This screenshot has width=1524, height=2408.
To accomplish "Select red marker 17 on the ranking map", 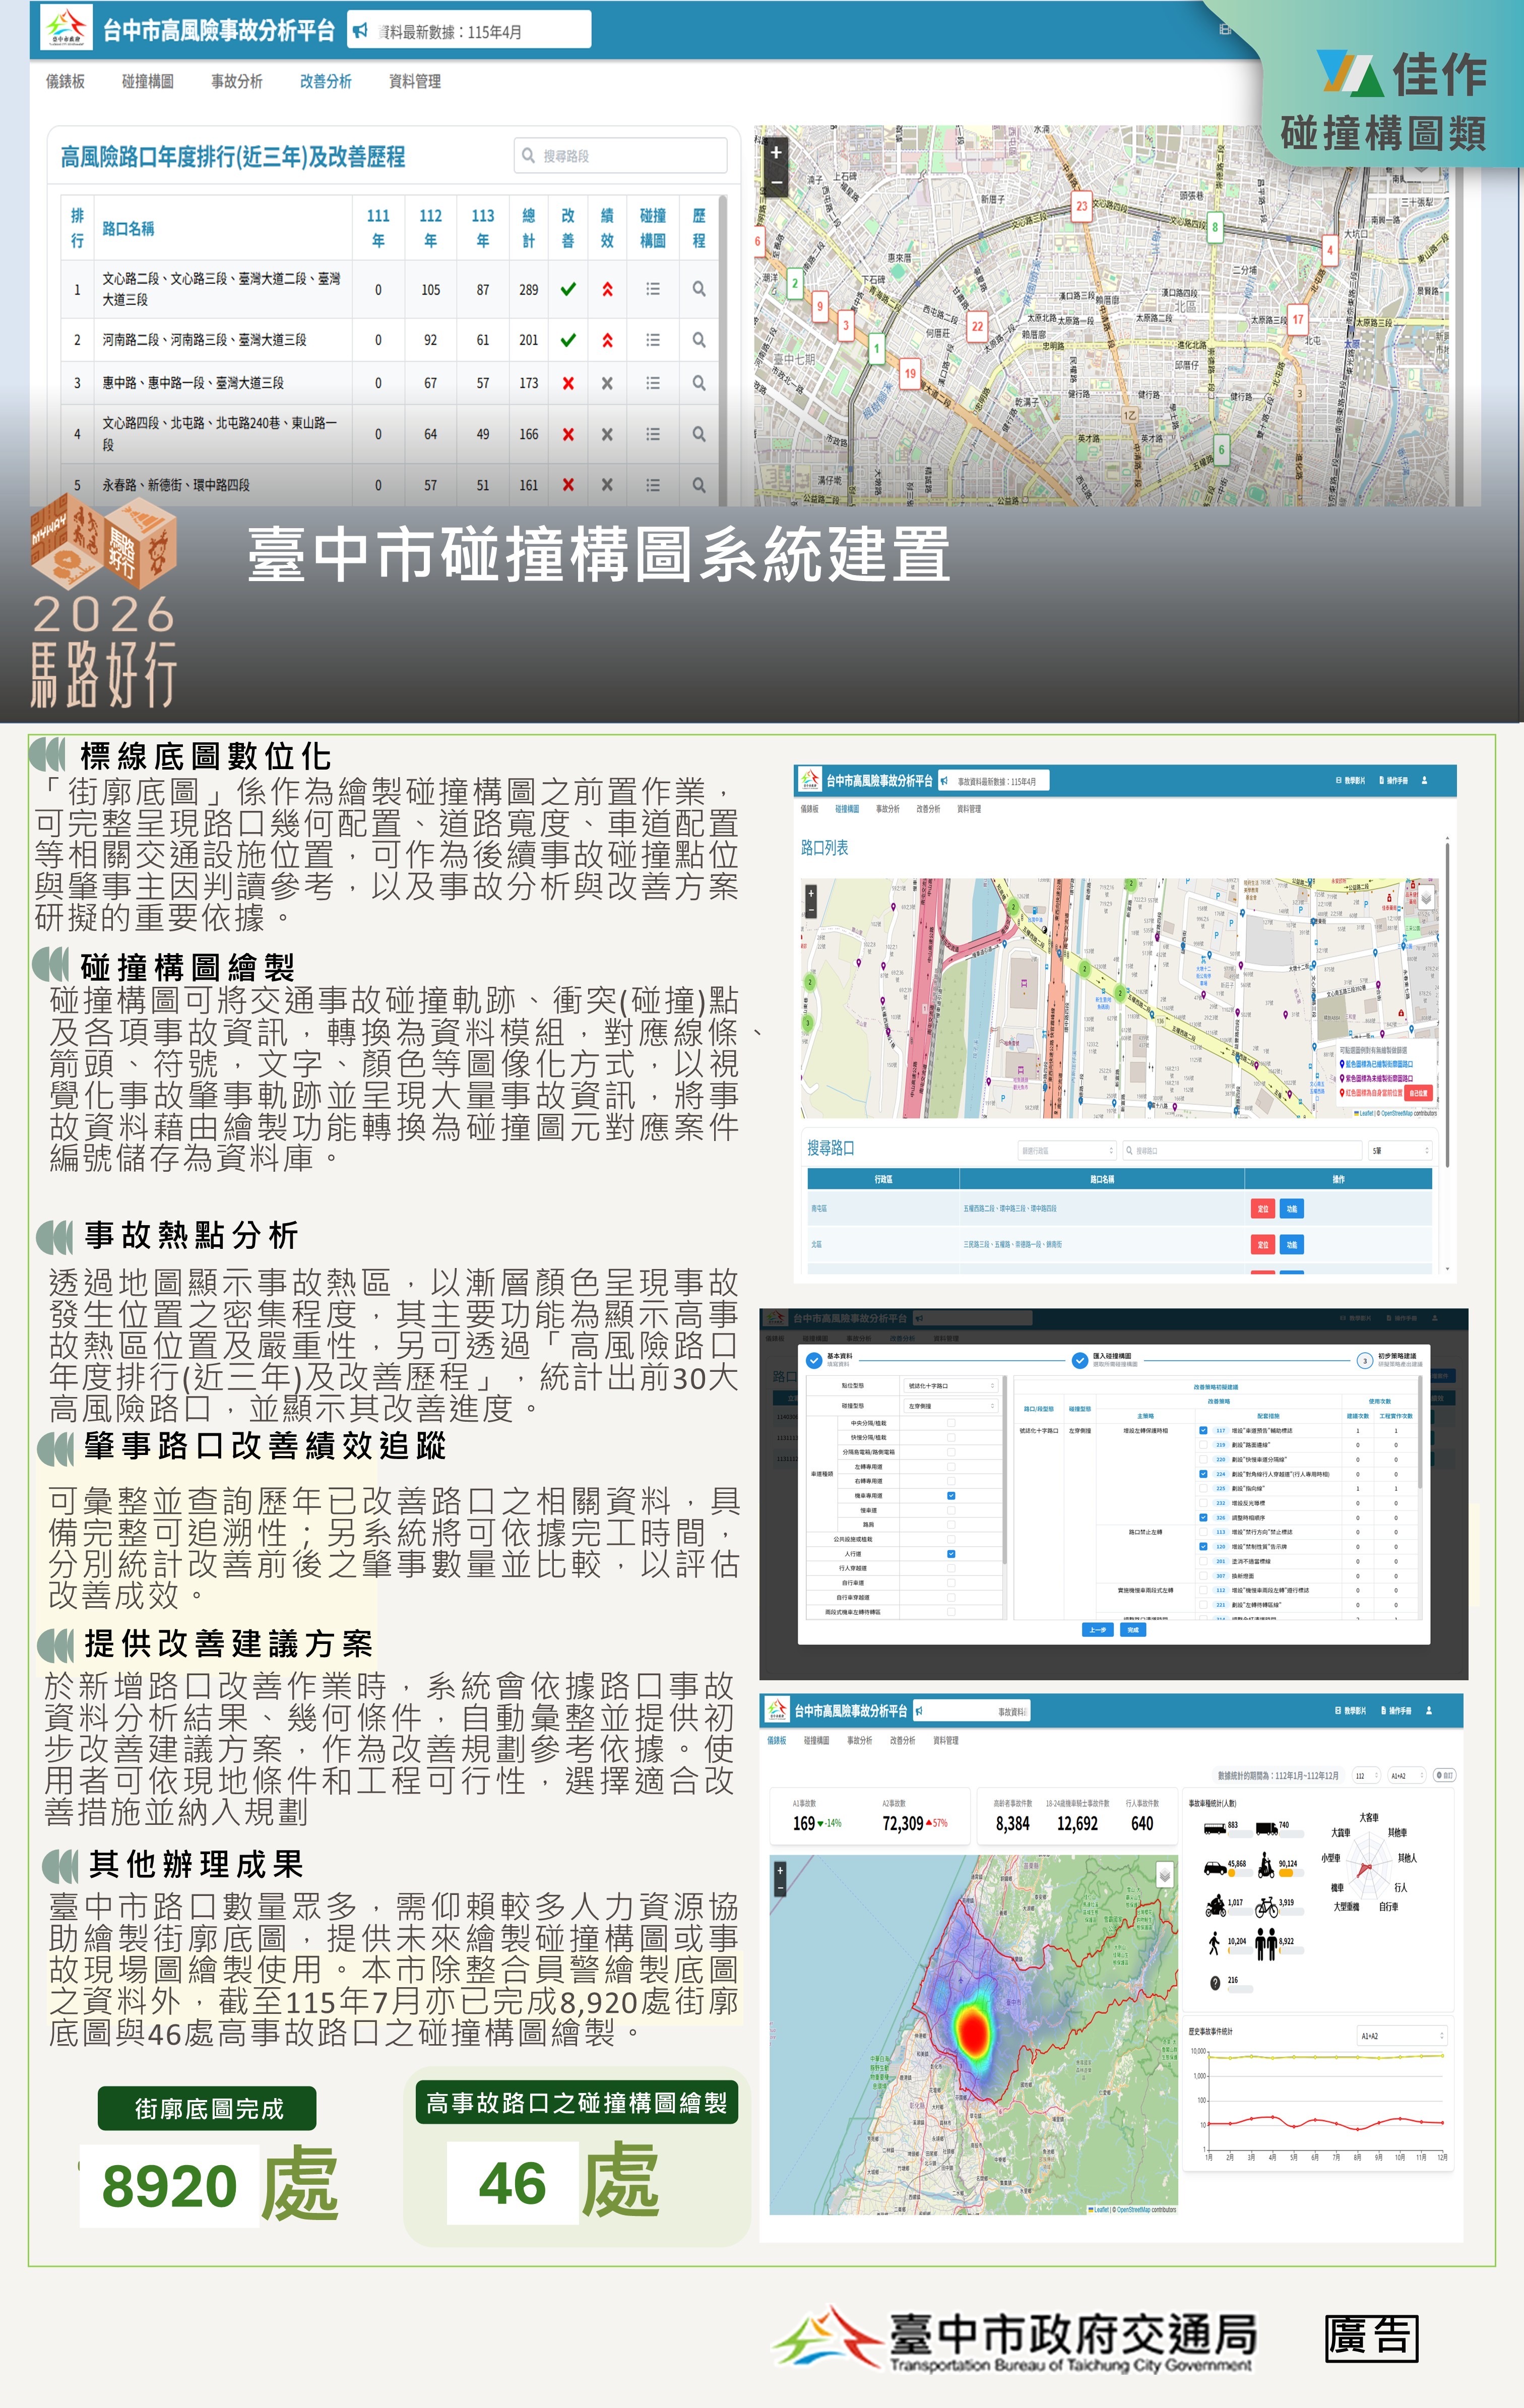I will [1298, 321].
